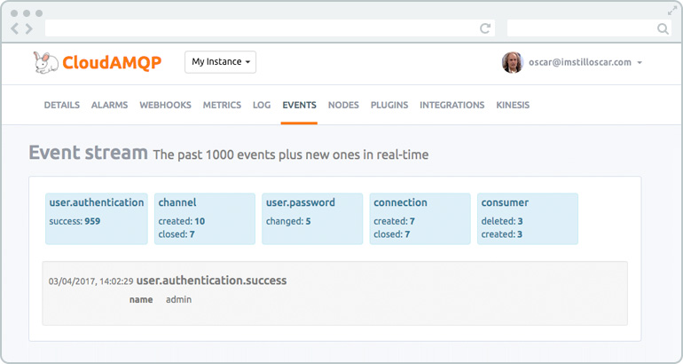Open the PLUGINS tab
This screenshot has height=364, width=683.
[x=389, y=105]
